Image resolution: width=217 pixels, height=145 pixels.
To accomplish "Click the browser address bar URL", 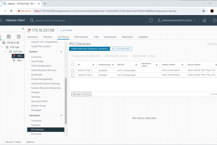I will tap(105, 11).
